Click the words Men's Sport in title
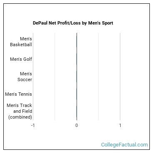Image resolution: width=154 pixels, height=154 pixels. (101, 23)
